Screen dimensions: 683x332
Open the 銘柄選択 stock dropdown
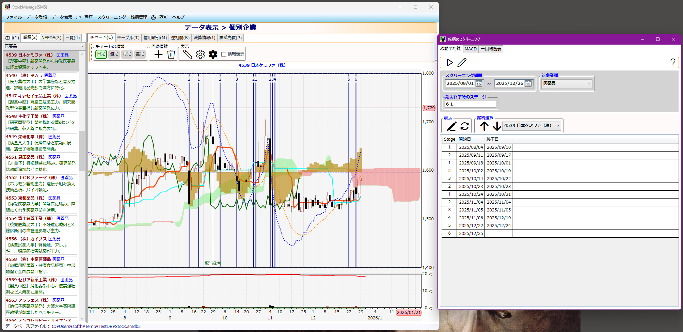pos(531,126)
